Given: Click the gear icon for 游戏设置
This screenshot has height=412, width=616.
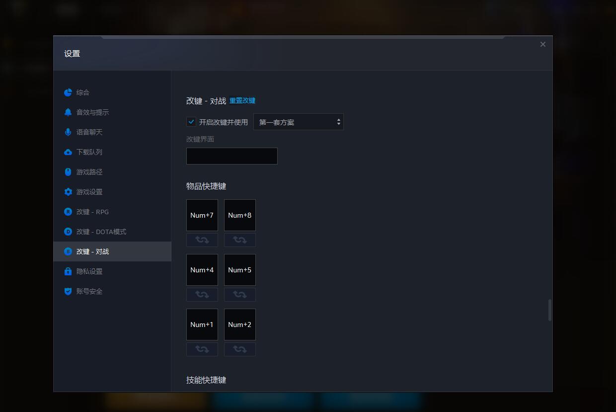Looking at the screenshot, I should 68,192.
